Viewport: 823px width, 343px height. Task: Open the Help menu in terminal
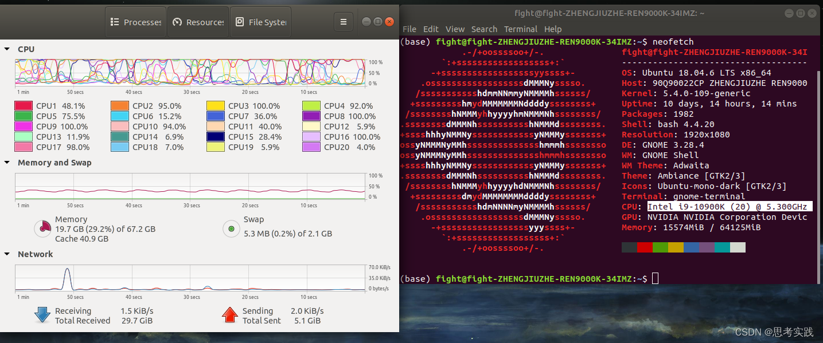[x=553, y=29]
